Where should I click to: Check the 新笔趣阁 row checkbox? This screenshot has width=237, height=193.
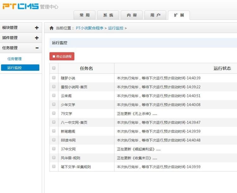54,131
